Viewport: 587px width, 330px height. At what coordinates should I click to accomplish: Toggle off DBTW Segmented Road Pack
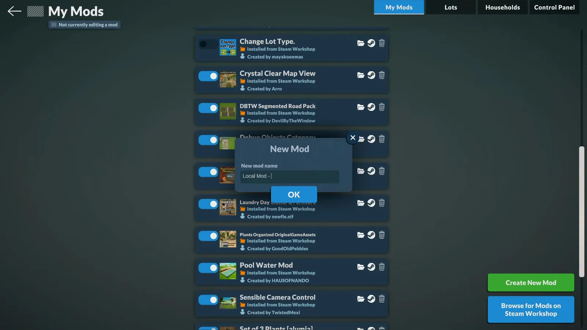pyautogui.click(x=208, y=108)
